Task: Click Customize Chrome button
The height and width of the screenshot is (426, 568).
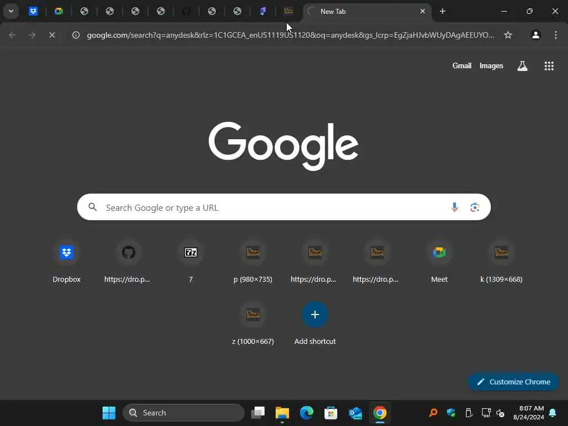Action: [513, 382]
